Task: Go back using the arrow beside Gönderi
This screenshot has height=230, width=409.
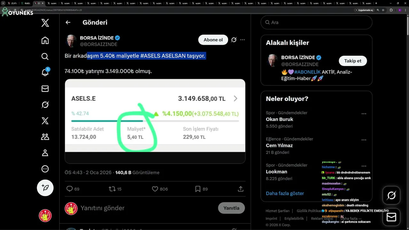Action: [x=68, y=22]
